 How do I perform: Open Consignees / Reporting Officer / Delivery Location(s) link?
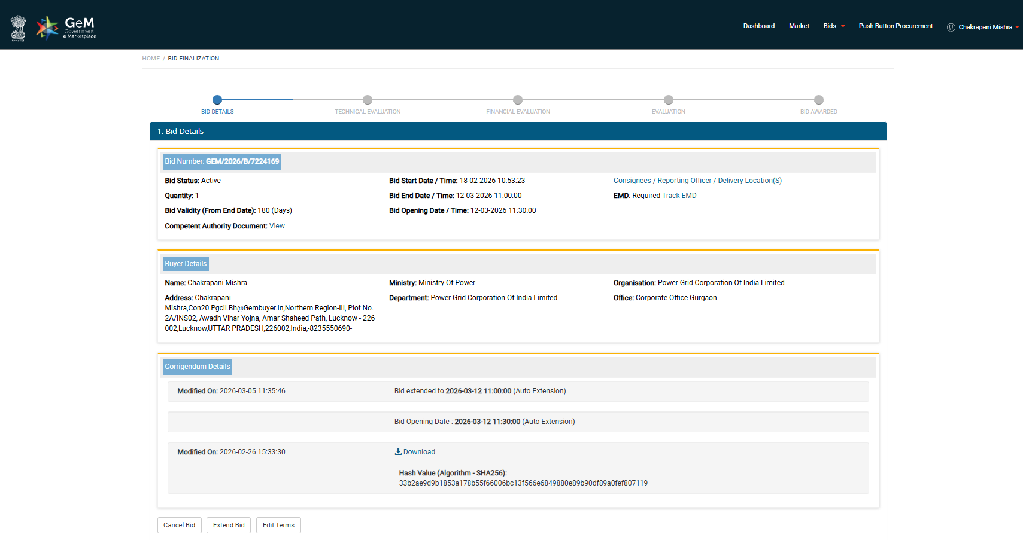(697, 181)
